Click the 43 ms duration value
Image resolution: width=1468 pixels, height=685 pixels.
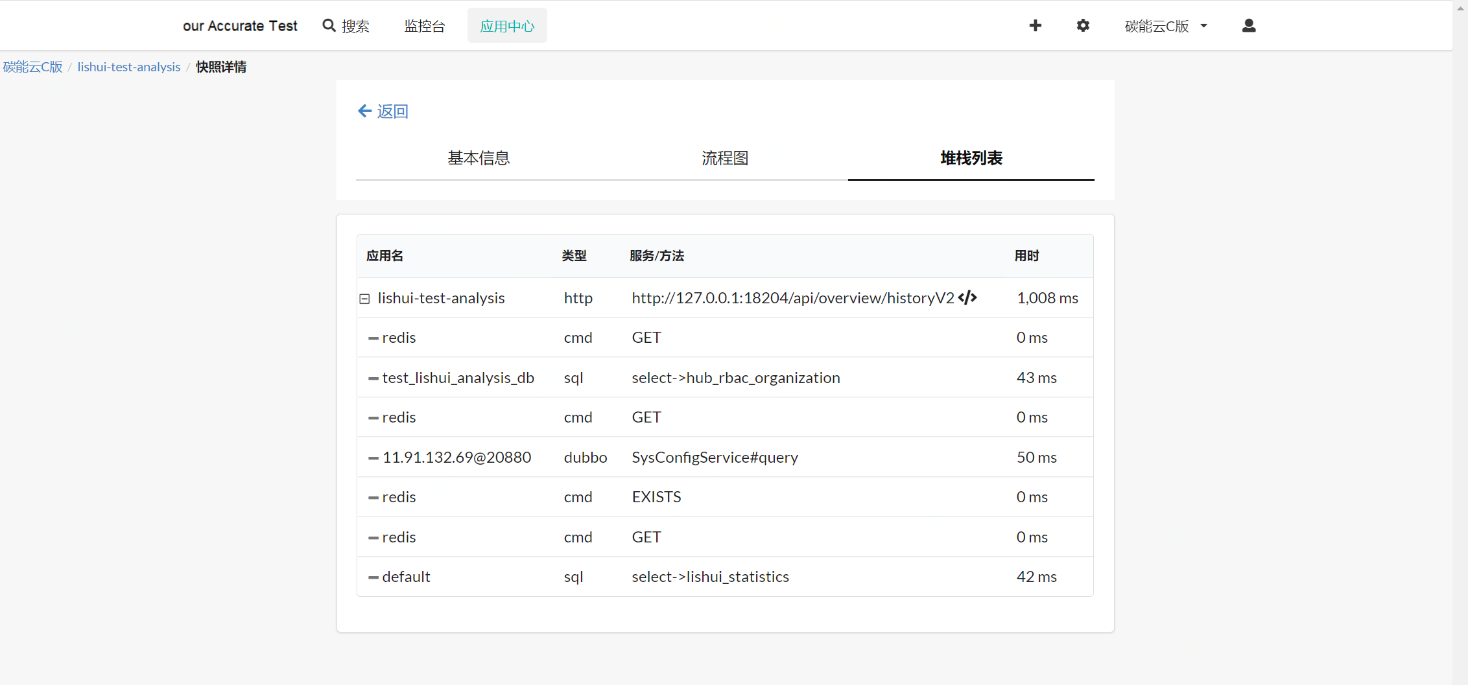tap(1037, 377)
